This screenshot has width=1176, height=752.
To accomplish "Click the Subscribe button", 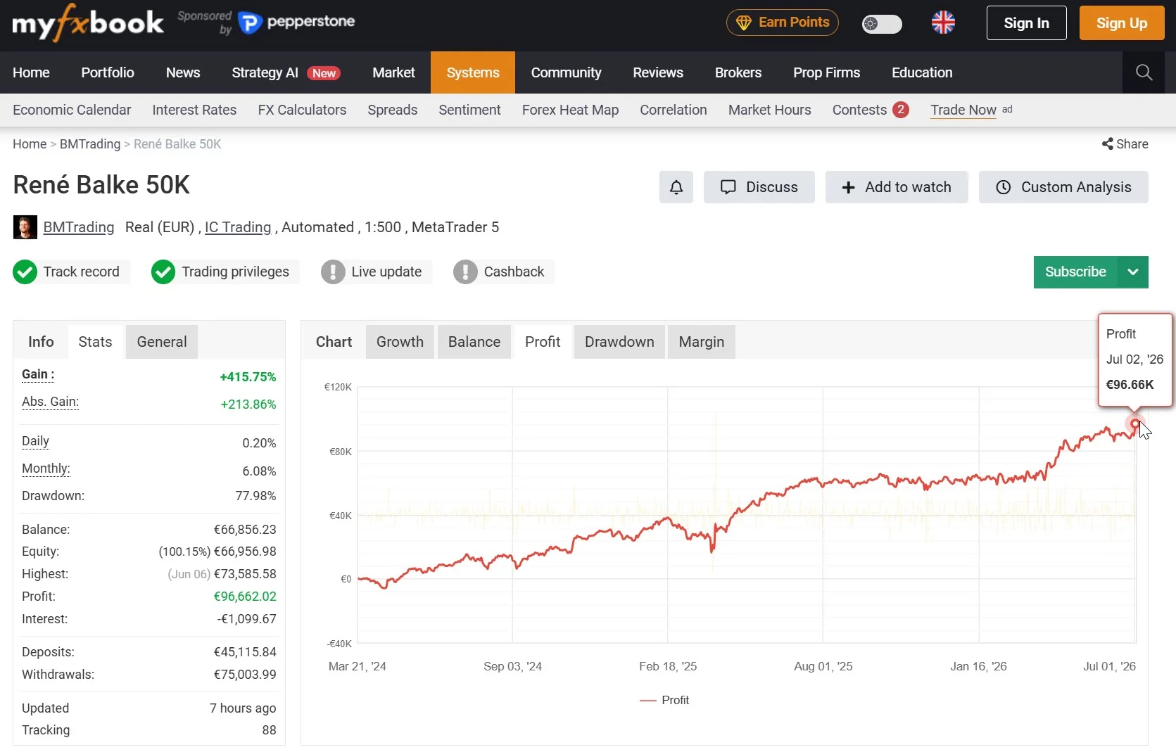I will click(1075, 272).
